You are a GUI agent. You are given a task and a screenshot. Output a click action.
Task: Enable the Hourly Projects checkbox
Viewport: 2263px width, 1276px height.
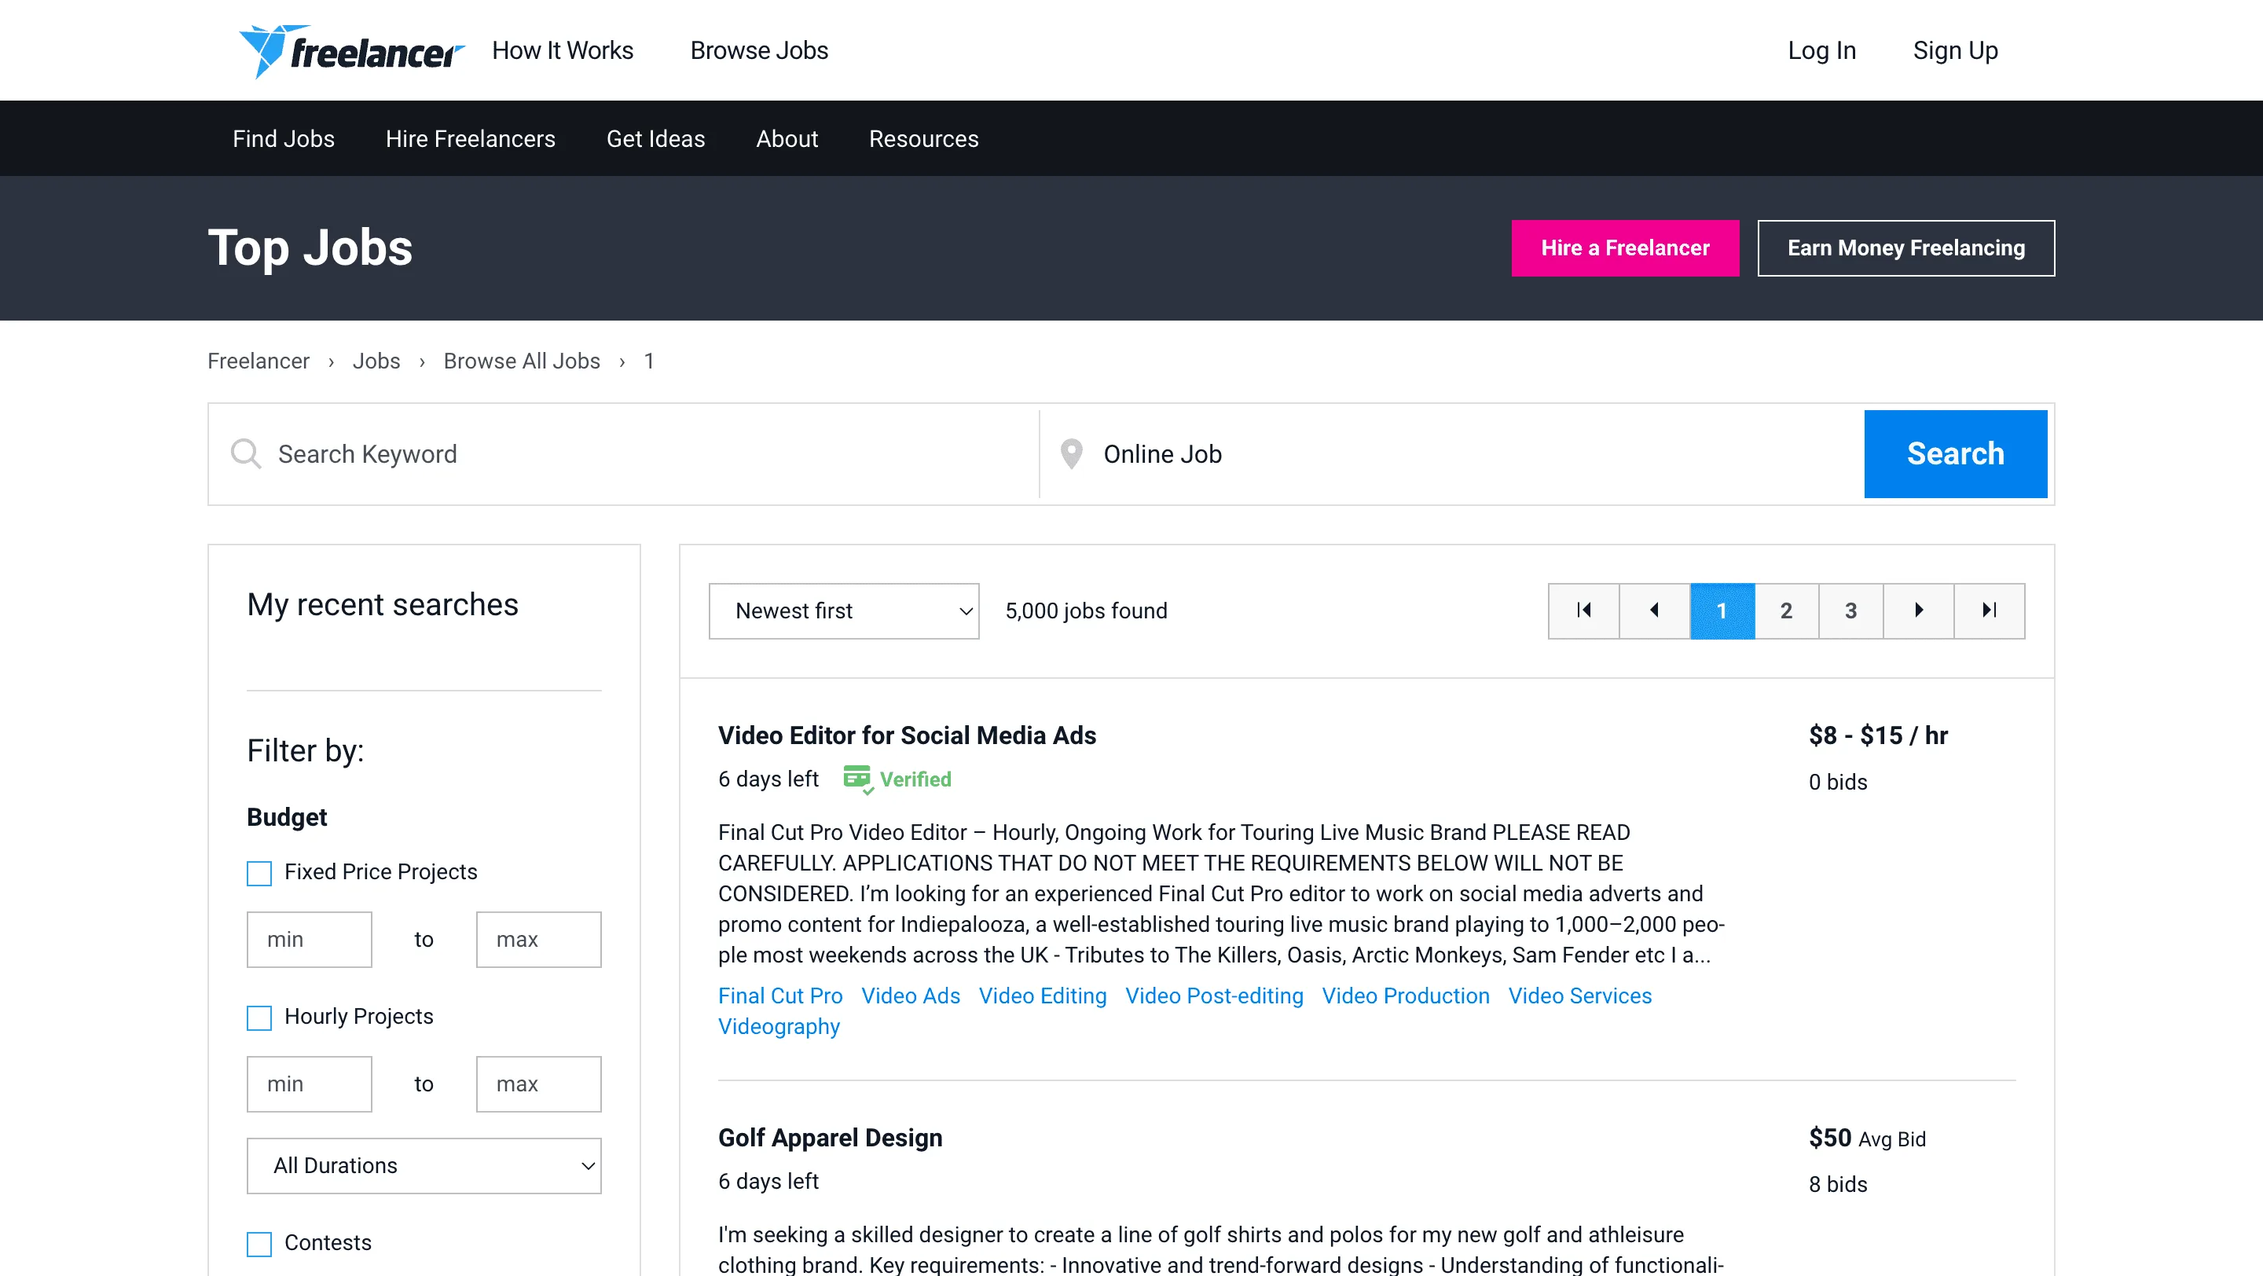(259, 1017)
